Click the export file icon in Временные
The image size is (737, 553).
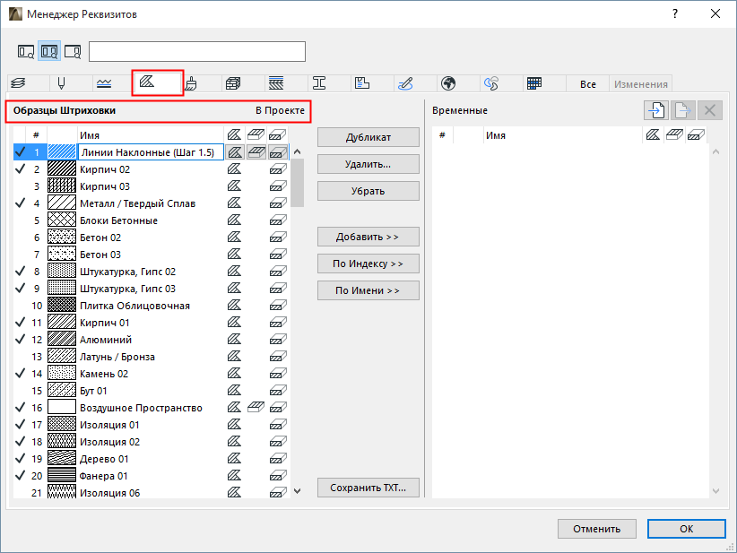[683, 110]
